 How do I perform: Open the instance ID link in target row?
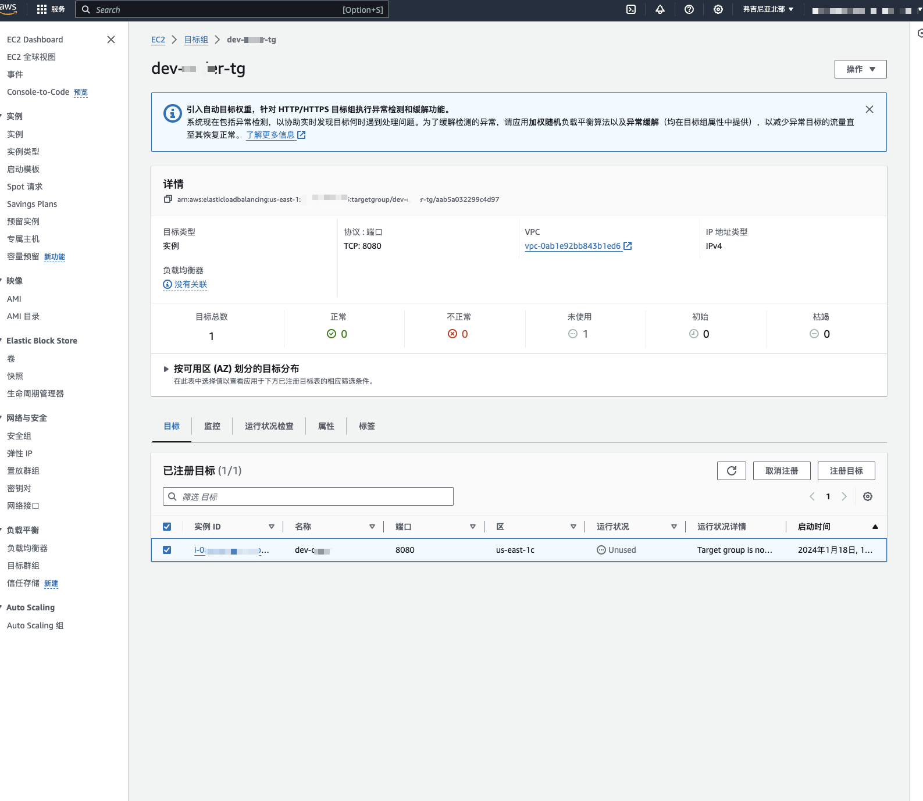click(231, 550)
